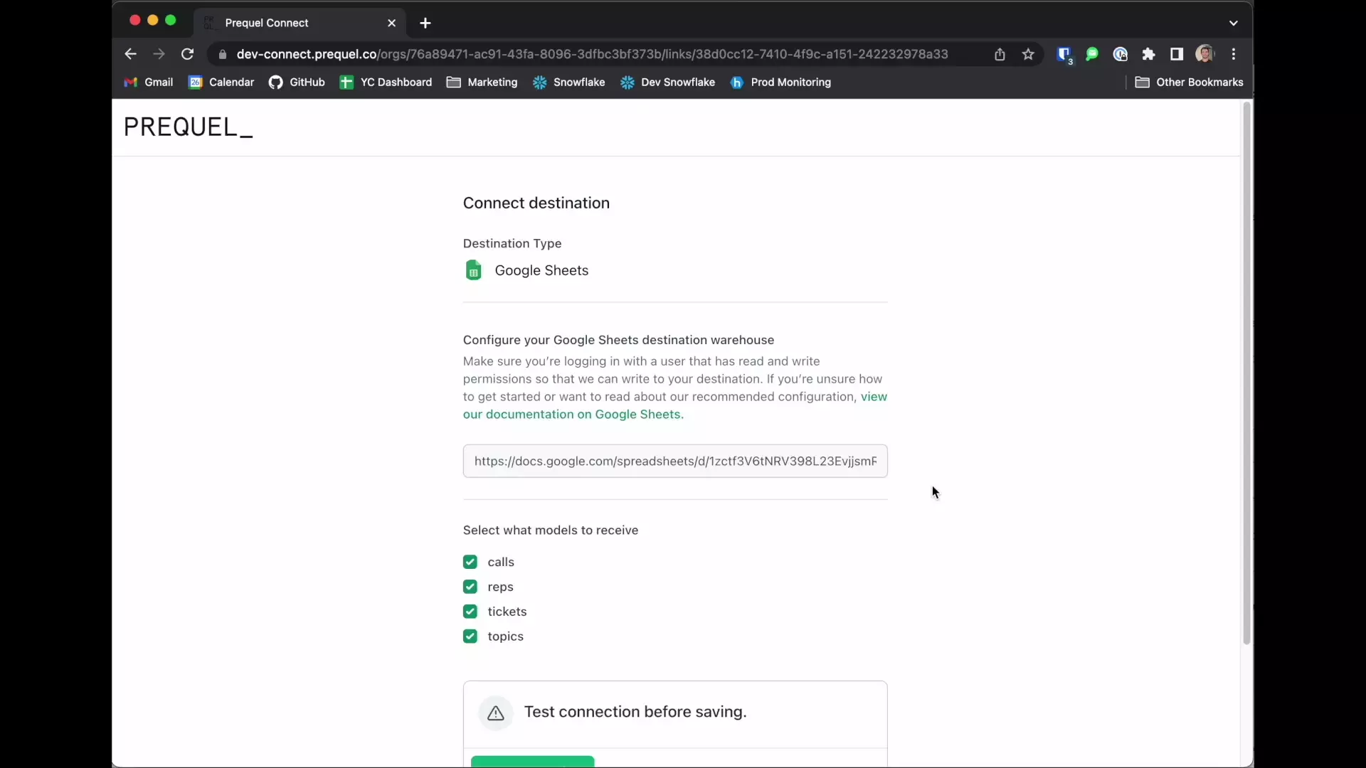Open the Extensions puzzle icon
This screenshot has height=768, width=1366.
[x=1148, y=54]
